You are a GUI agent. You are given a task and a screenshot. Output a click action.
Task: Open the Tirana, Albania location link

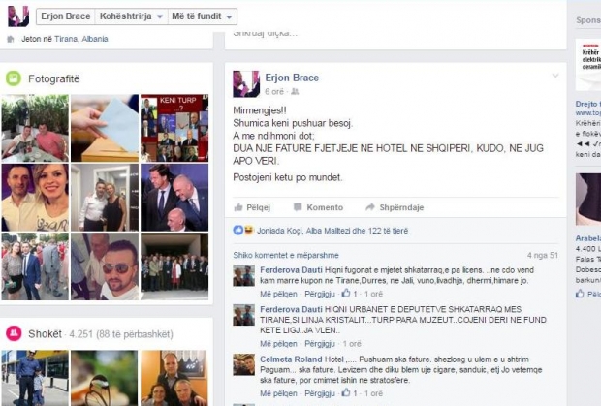click(80, 39)
